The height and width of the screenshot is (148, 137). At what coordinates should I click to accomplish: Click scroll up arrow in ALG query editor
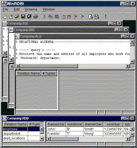(132, 42)
